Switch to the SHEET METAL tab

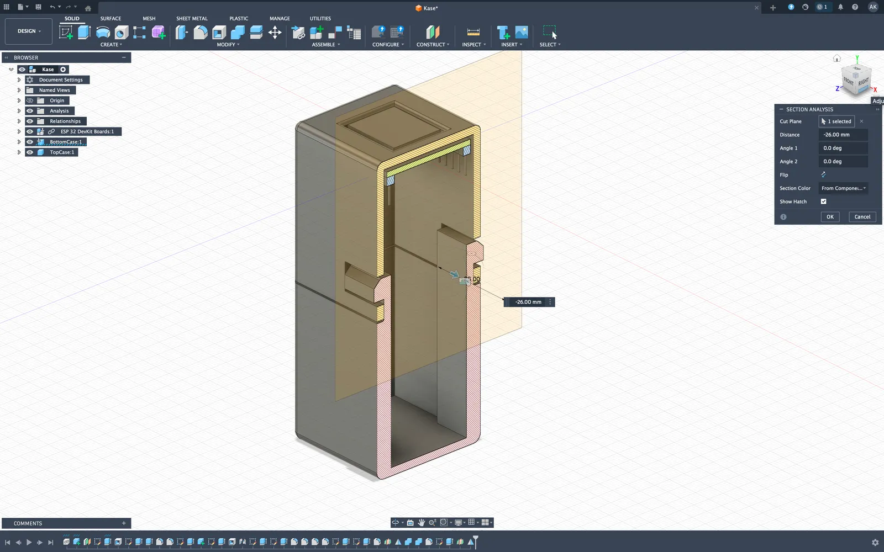click(x=192, y=18)
